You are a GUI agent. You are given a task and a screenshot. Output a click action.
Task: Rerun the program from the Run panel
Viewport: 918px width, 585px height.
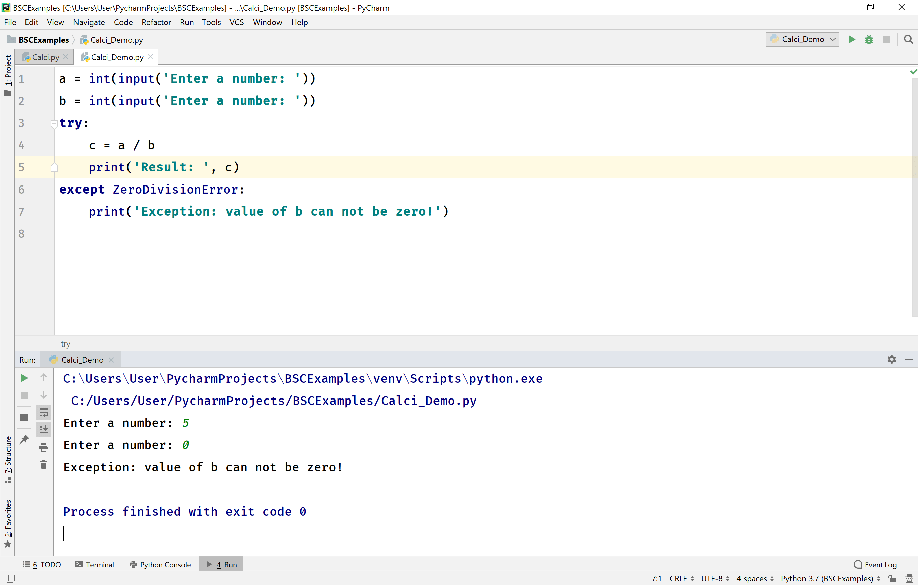point(24,378)
